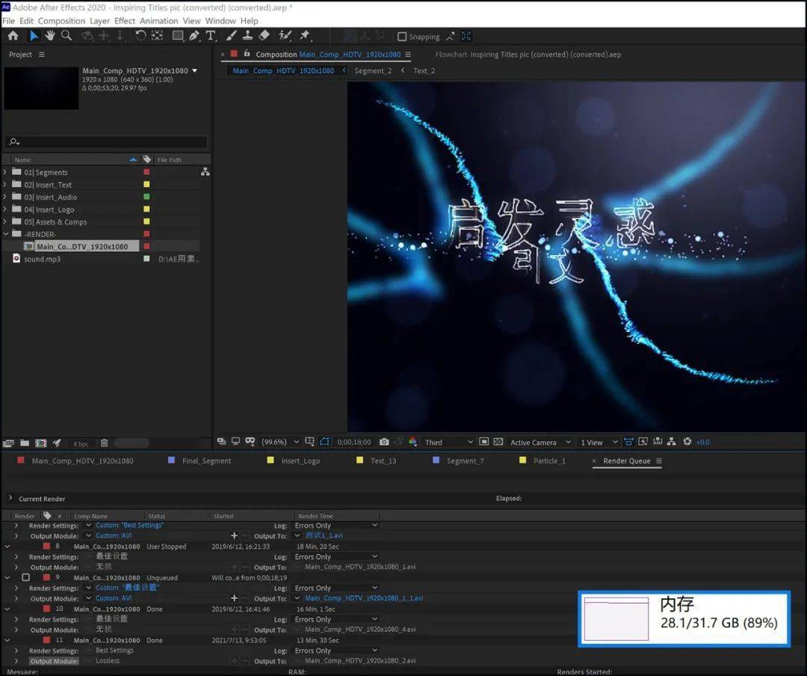
Task: Switch to the Particle_1 timeline tab
Action: coord(549,461)
